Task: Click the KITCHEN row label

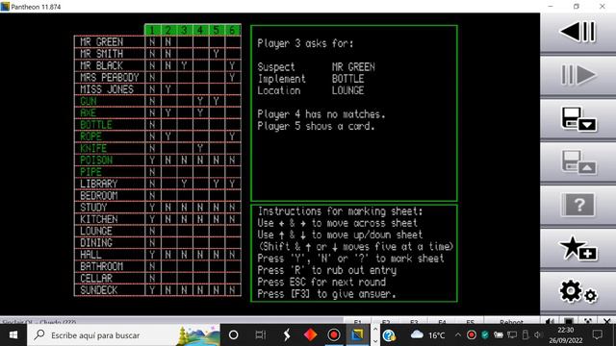Action: tap(99, 219)
